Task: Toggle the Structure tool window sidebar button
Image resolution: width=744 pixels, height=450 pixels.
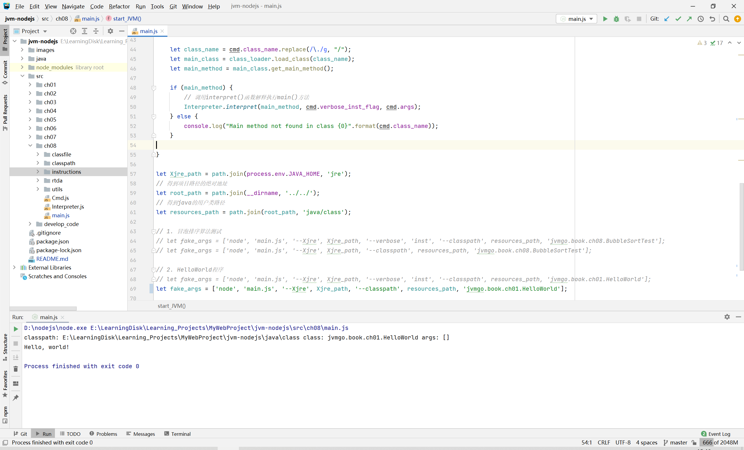Action: pos(5,347)
